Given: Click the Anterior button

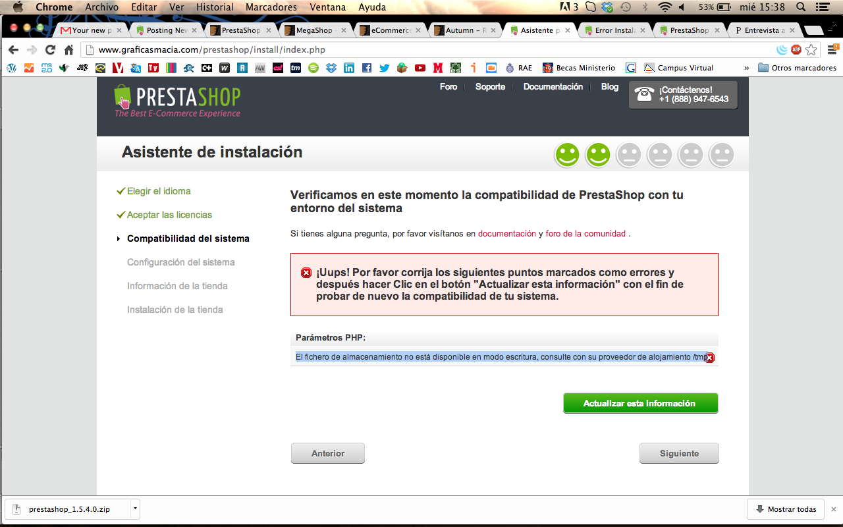Looking at the screenshot, I should coord(328,453).
